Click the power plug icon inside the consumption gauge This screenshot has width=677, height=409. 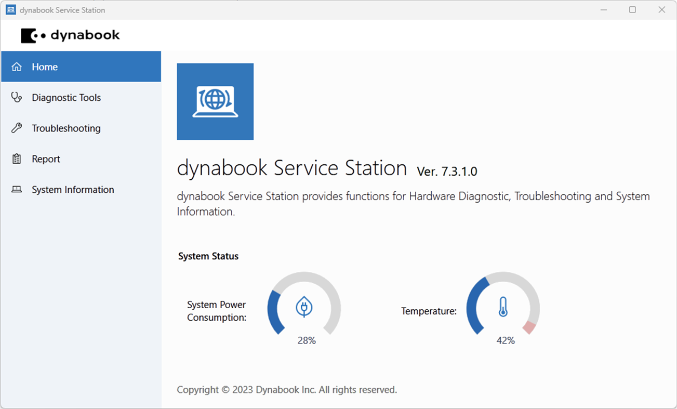coord(304,307)
